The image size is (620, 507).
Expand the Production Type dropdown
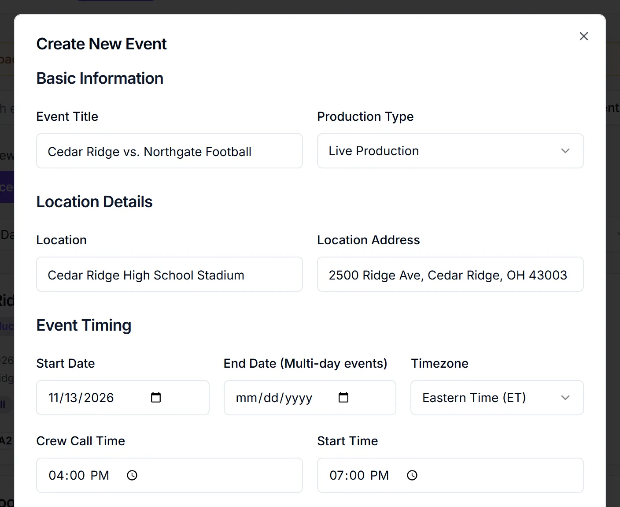pos(450,151)
